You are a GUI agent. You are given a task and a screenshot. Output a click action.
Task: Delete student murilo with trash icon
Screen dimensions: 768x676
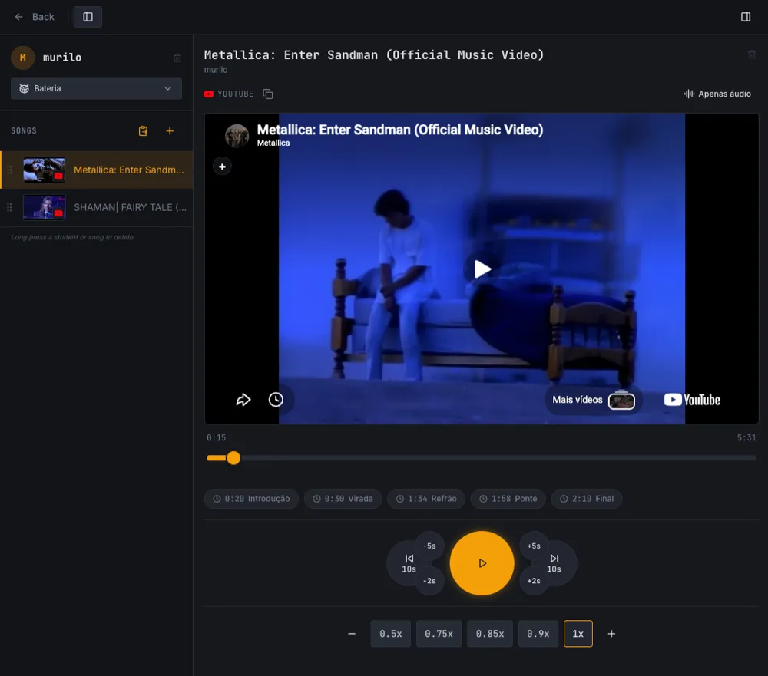177,58
